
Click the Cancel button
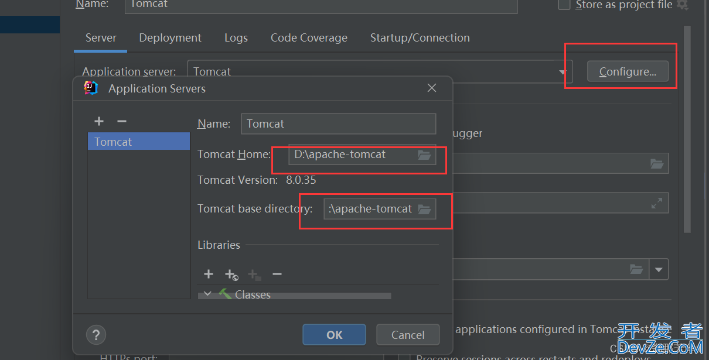tap(408, 335)
